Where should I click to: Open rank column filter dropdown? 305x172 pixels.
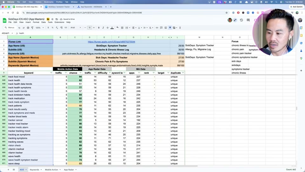point(154,73)
